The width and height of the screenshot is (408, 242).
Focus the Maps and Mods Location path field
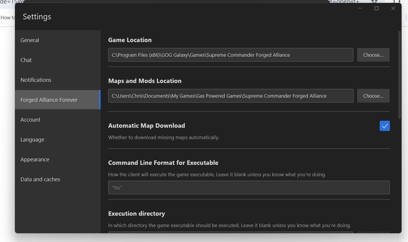pos(231,96)
